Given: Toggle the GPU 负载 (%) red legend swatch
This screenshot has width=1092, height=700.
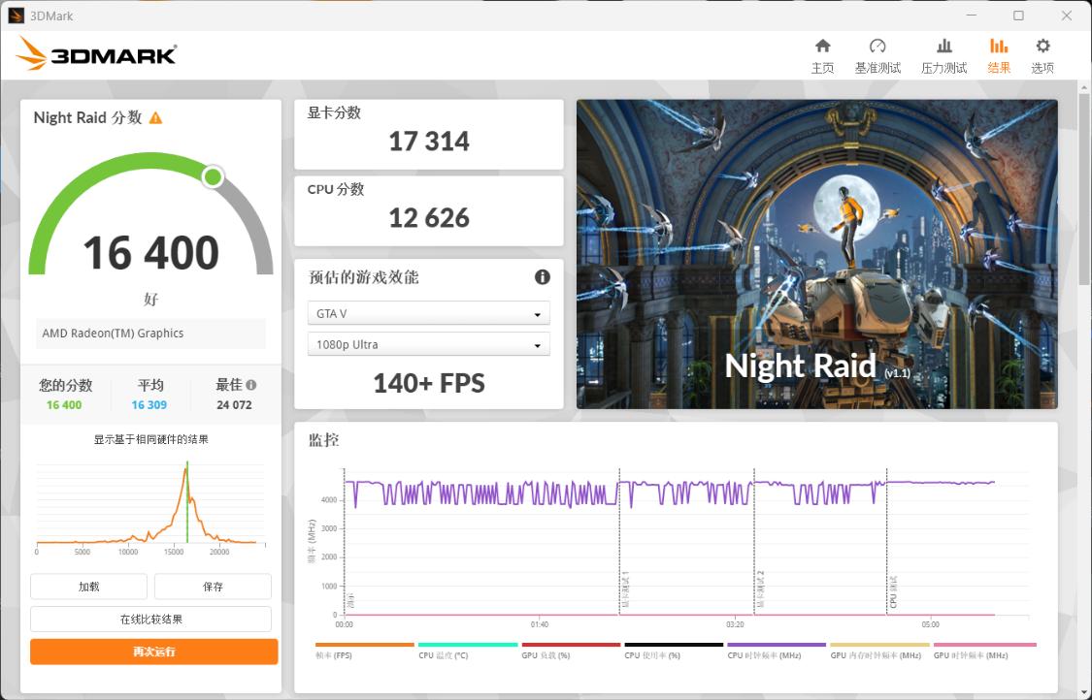Looking at the screenshot, I should (571, 645).
